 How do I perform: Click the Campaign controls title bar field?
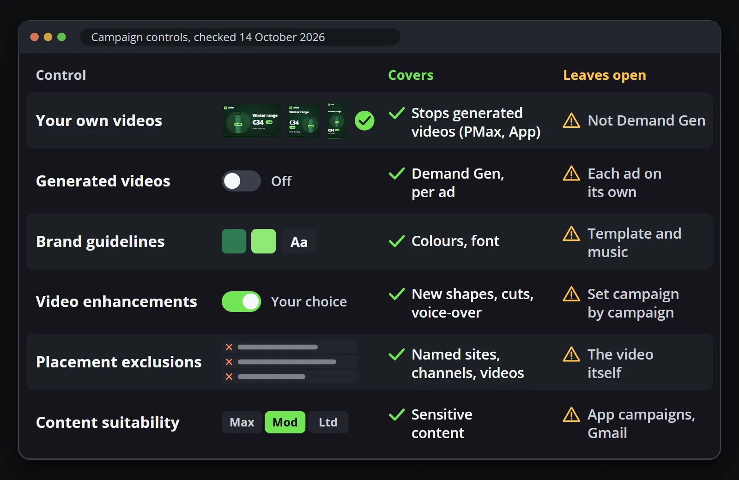pyautogui.click(x=240, y=37)
